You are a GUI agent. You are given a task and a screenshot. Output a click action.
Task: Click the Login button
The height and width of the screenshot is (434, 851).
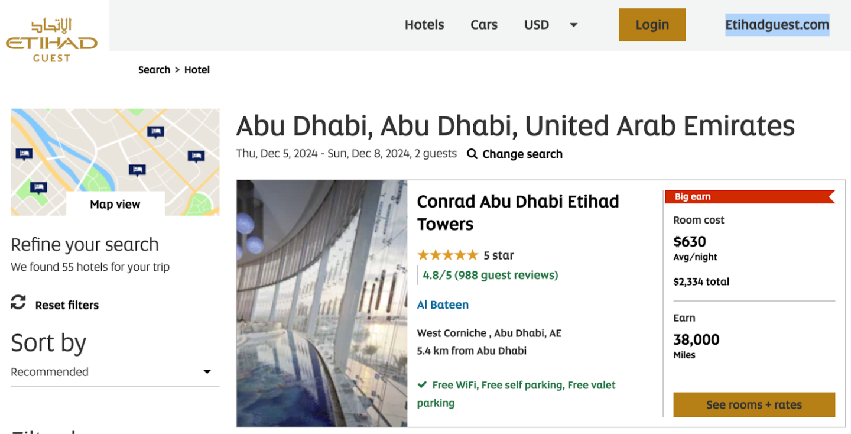pos(652,25)
